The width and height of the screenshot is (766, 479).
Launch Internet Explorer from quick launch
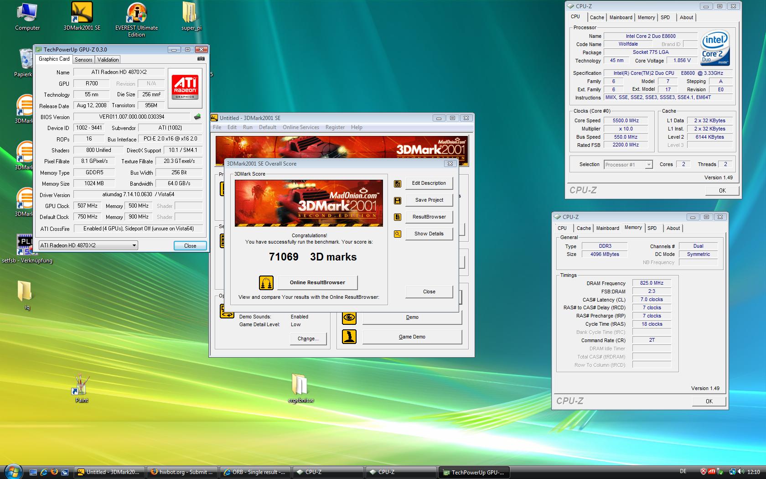pyautogui.click(x=44, y=472)
